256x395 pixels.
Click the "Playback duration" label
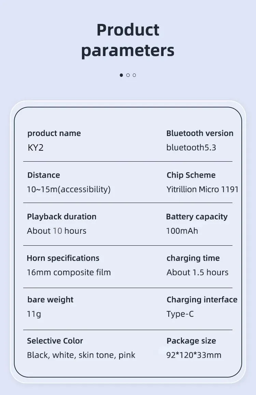(61, 217)
